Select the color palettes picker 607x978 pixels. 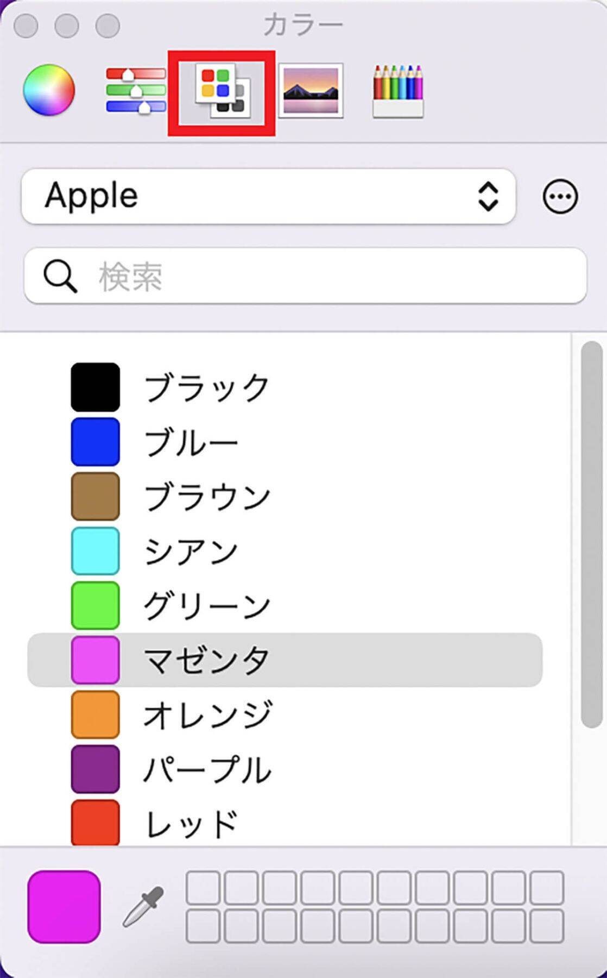[x=223, y=91]
